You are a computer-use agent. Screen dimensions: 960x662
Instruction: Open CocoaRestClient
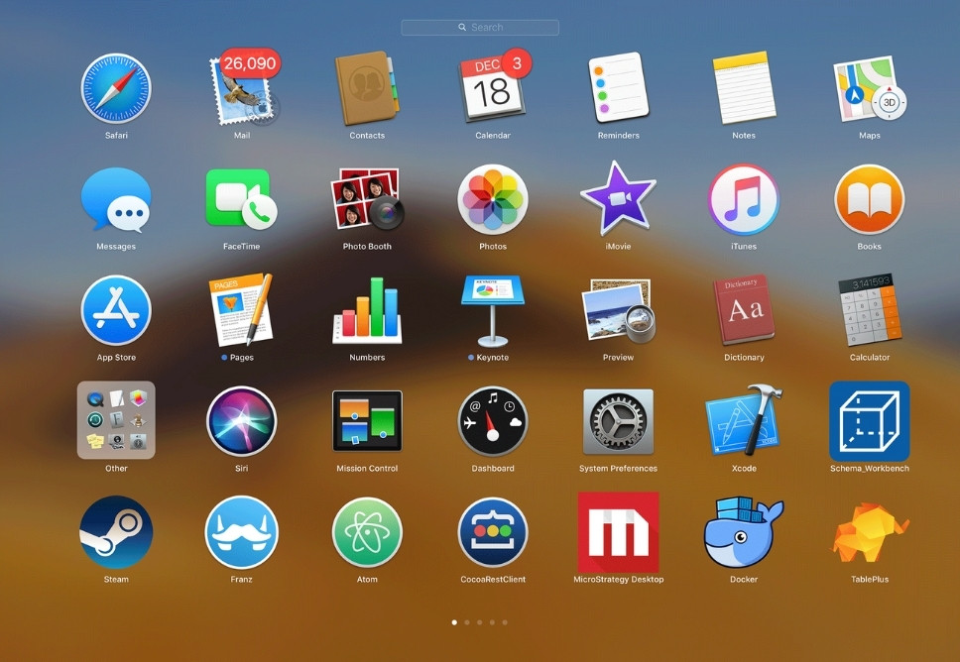pyautogui.click(x=492, y=532)
